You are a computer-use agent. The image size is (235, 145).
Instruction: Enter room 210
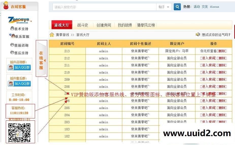[208, 72]
